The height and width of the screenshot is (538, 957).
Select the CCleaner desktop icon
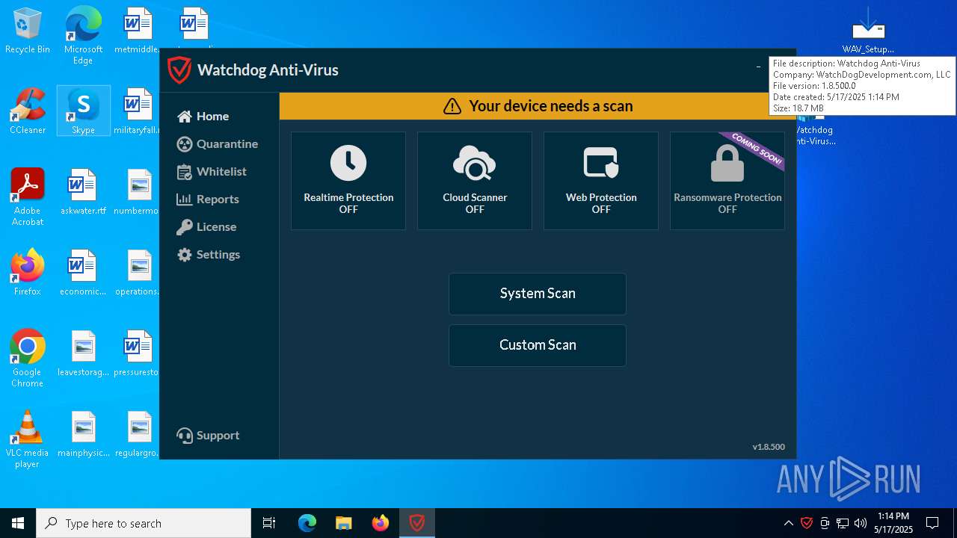click(x=28, y=111)
